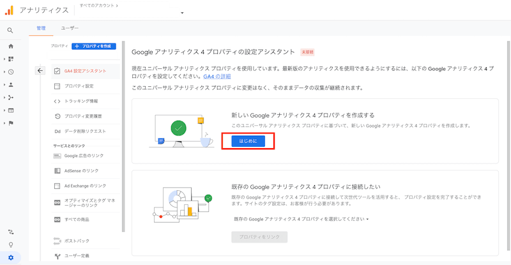This screenshot has height=265, width=511.
Task: Expand the Realtime section arrow in sidebar
Action: pyautogui.click(x=4, y=72)
